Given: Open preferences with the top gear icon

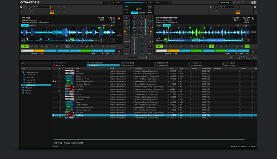Looking at the screenshot, I should [x=238, y=2].
